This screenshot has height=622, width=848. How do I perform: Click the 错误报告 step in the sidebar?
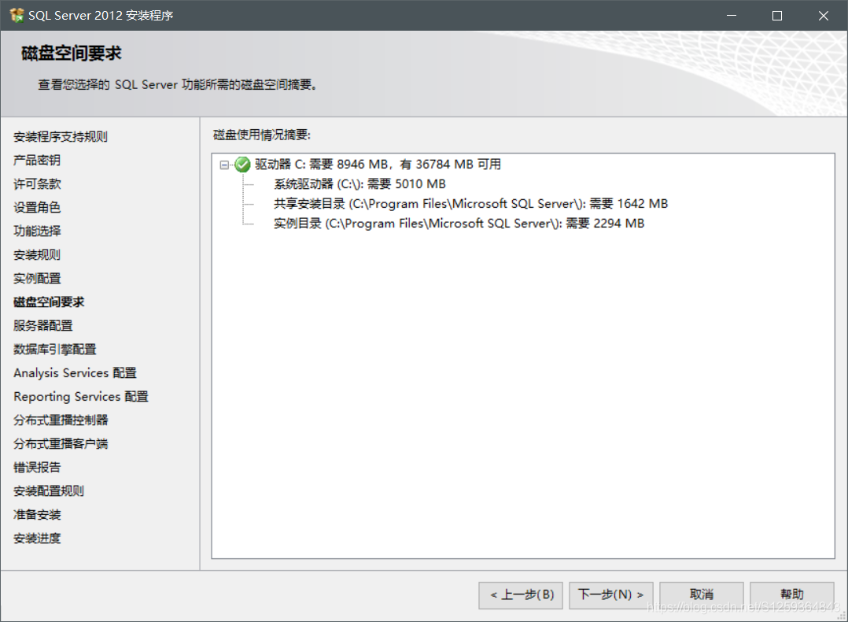tap(37, 467)
